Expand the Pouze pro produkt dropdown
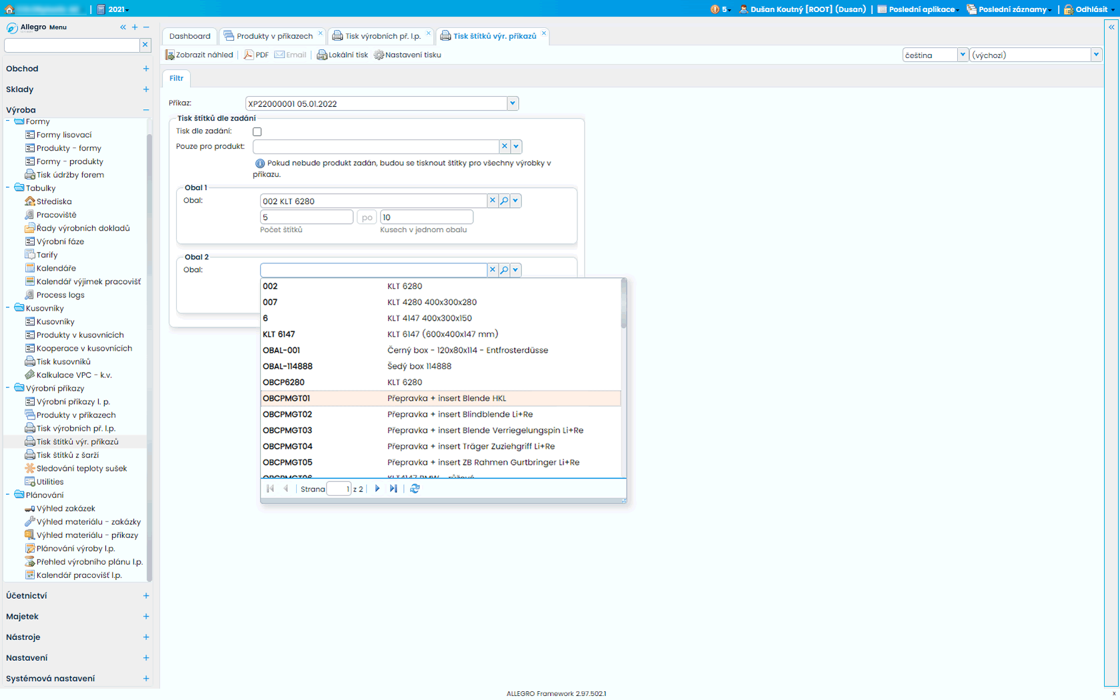Viewport: 1120px width, 700px height. pos(516,147)
